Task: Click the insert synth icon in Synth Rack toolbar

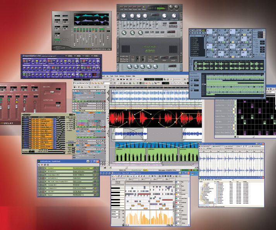Action: pos(39,165)
